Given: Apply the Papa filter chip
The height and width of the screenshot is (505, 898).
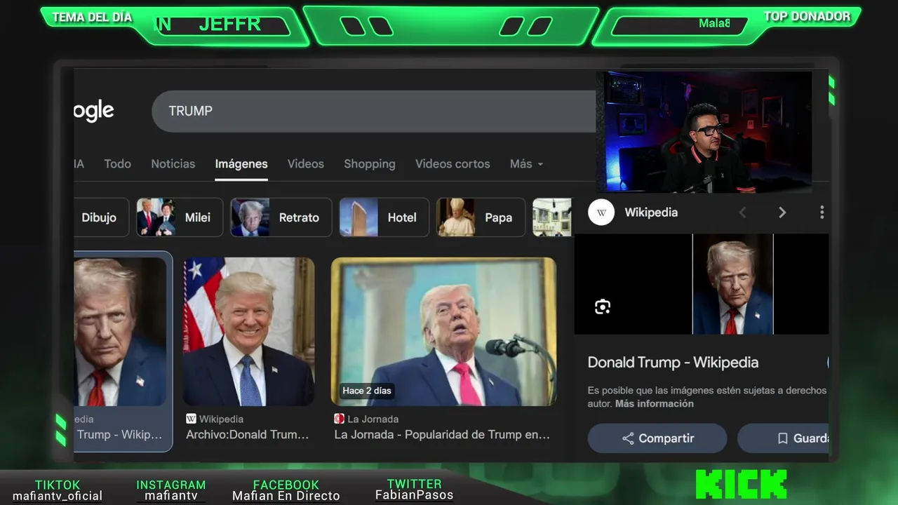Looking at the screenshot, I should [x=481, y=217].
